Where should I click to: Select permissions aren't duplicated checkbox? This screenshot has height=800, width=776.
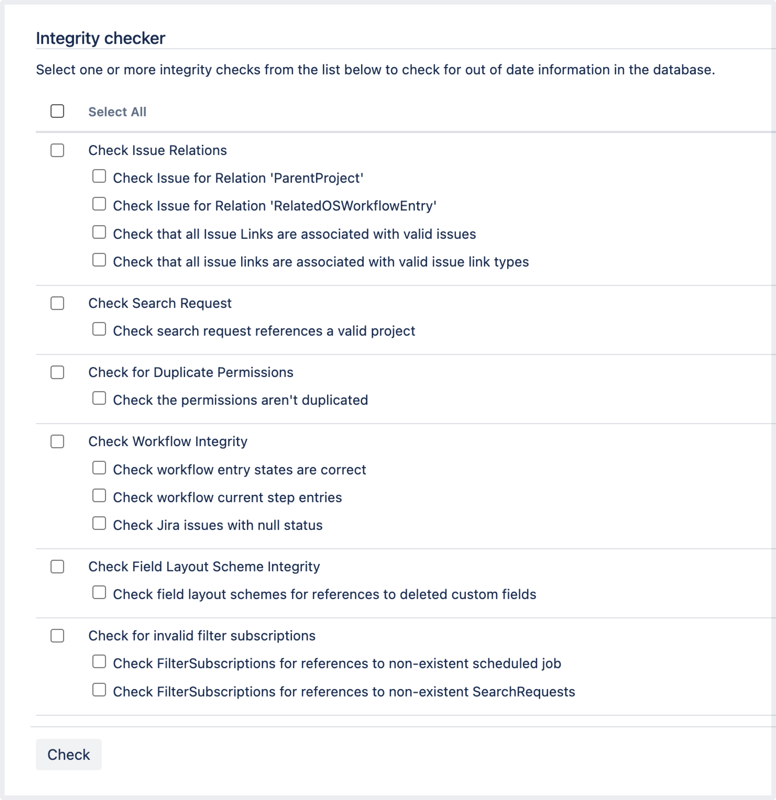[99, 398]
